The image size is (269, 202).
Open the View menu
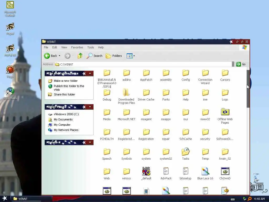coord(64,47)
